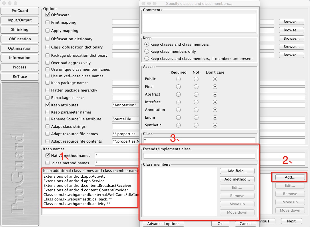Open the Optimization tab
This screenshot has height=227, width=310.
click(19, 48)
